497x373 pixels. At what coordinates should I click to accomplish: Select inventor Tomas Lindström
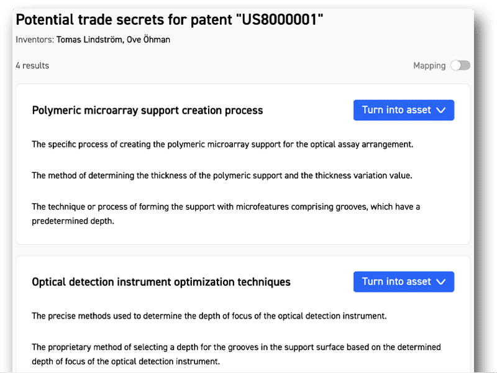click(90, 40)
